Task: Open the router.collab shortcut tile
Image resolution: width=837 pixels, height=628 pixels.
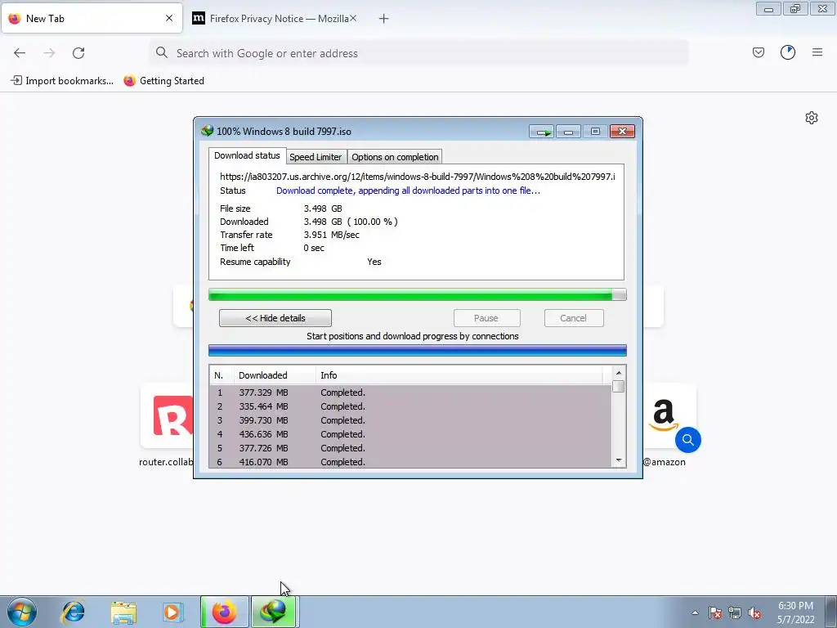Action: click(x=167, y=416)
